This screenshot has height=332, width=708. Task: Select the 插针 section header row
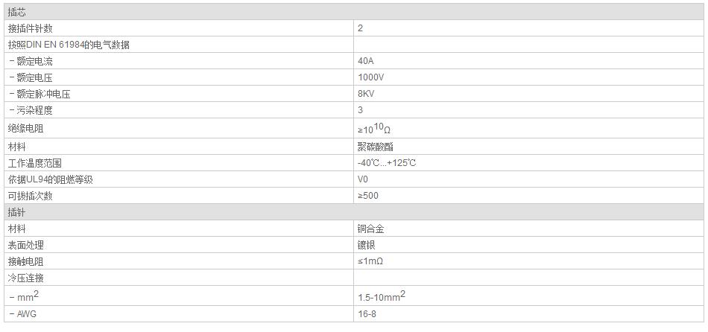tap(354, 212)
